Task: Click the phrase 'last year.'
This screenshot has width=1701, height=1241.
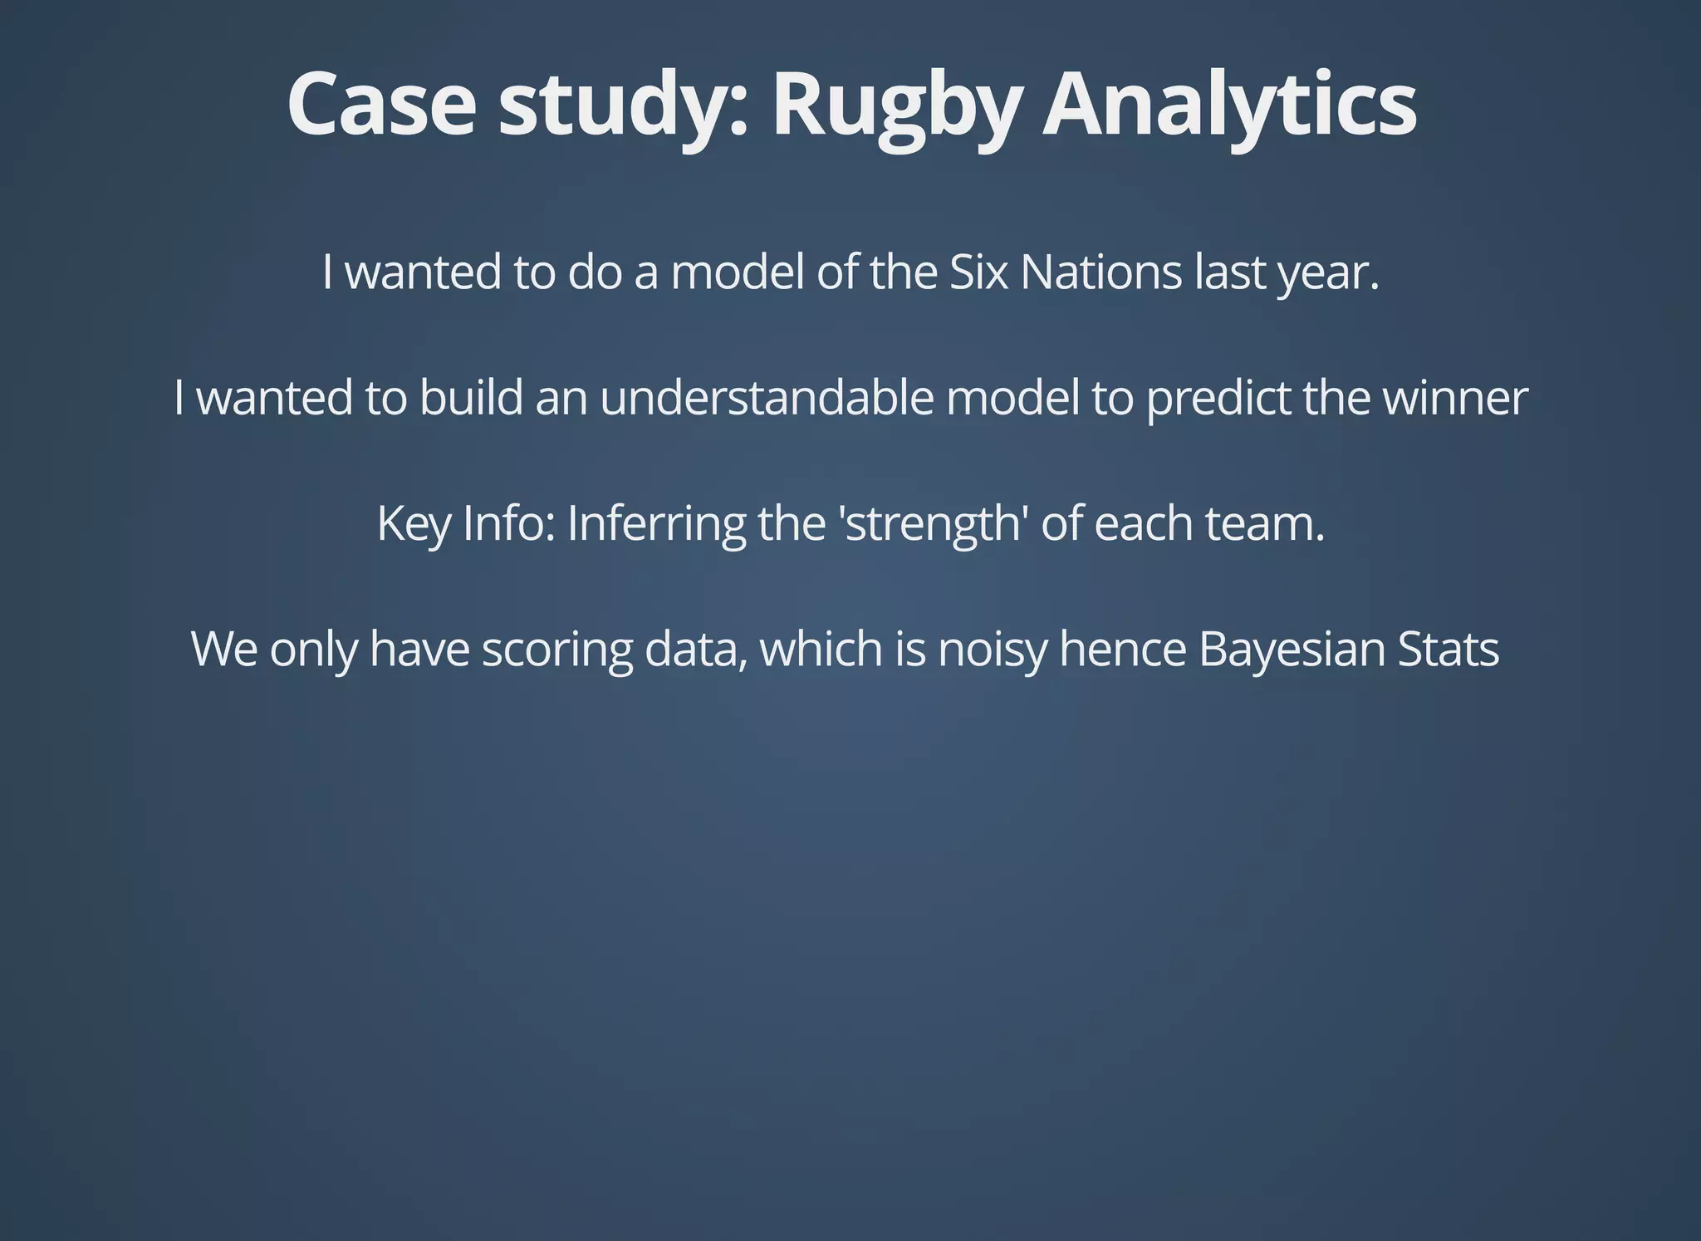Action: pyautogui.click(x=1287, y=272)
